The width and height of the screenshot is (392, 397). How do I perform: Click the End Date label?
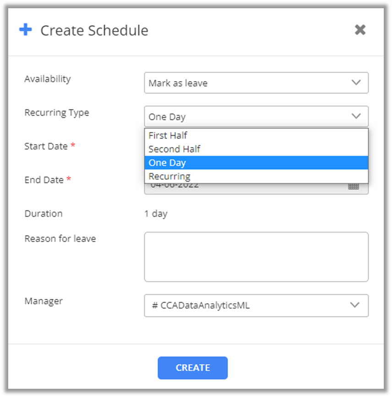(x=44, y=180)
